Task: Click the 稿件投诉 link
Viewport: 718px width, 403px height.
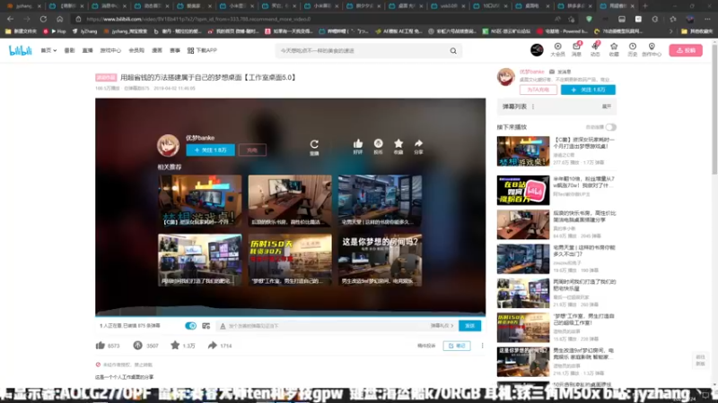Action: (x=426, y=346)
